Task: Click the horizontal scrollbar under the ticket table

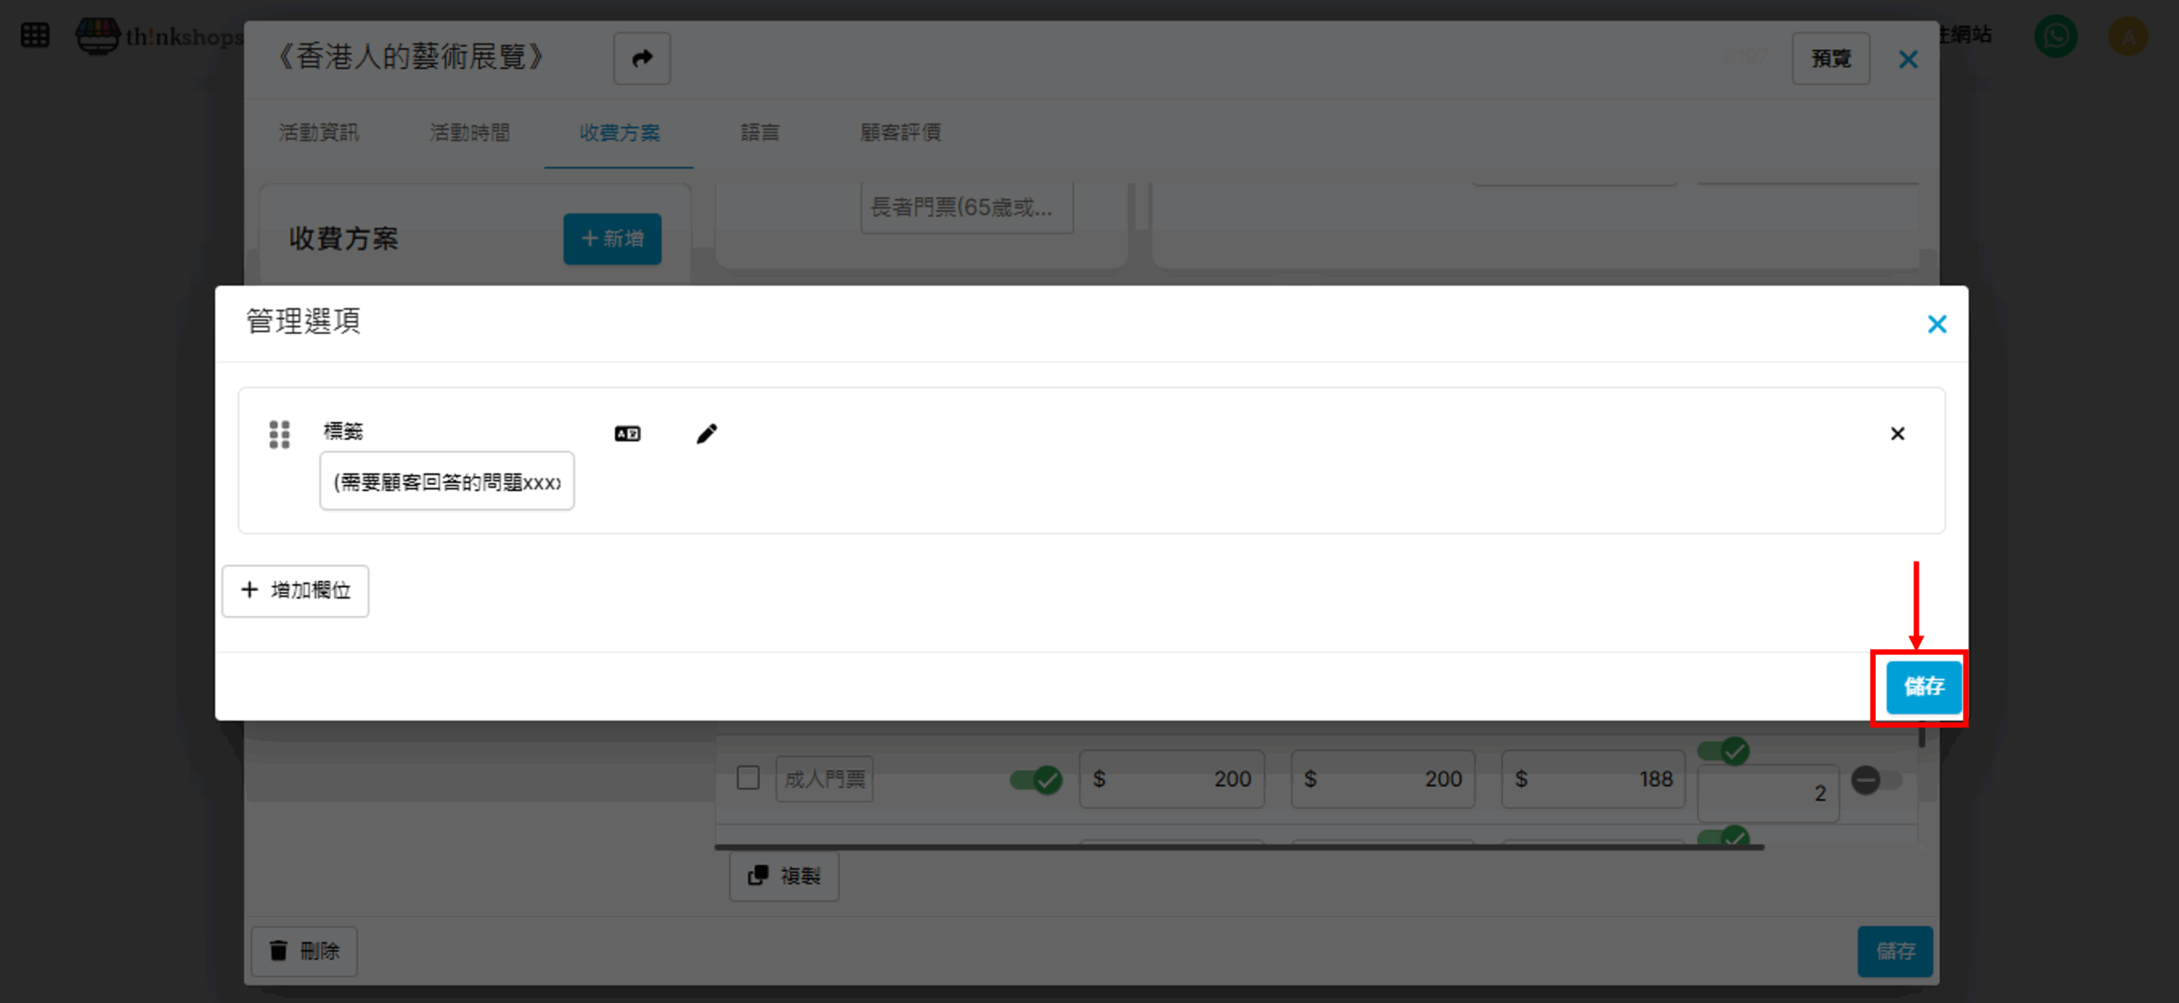Action: tap(1238, 847)
